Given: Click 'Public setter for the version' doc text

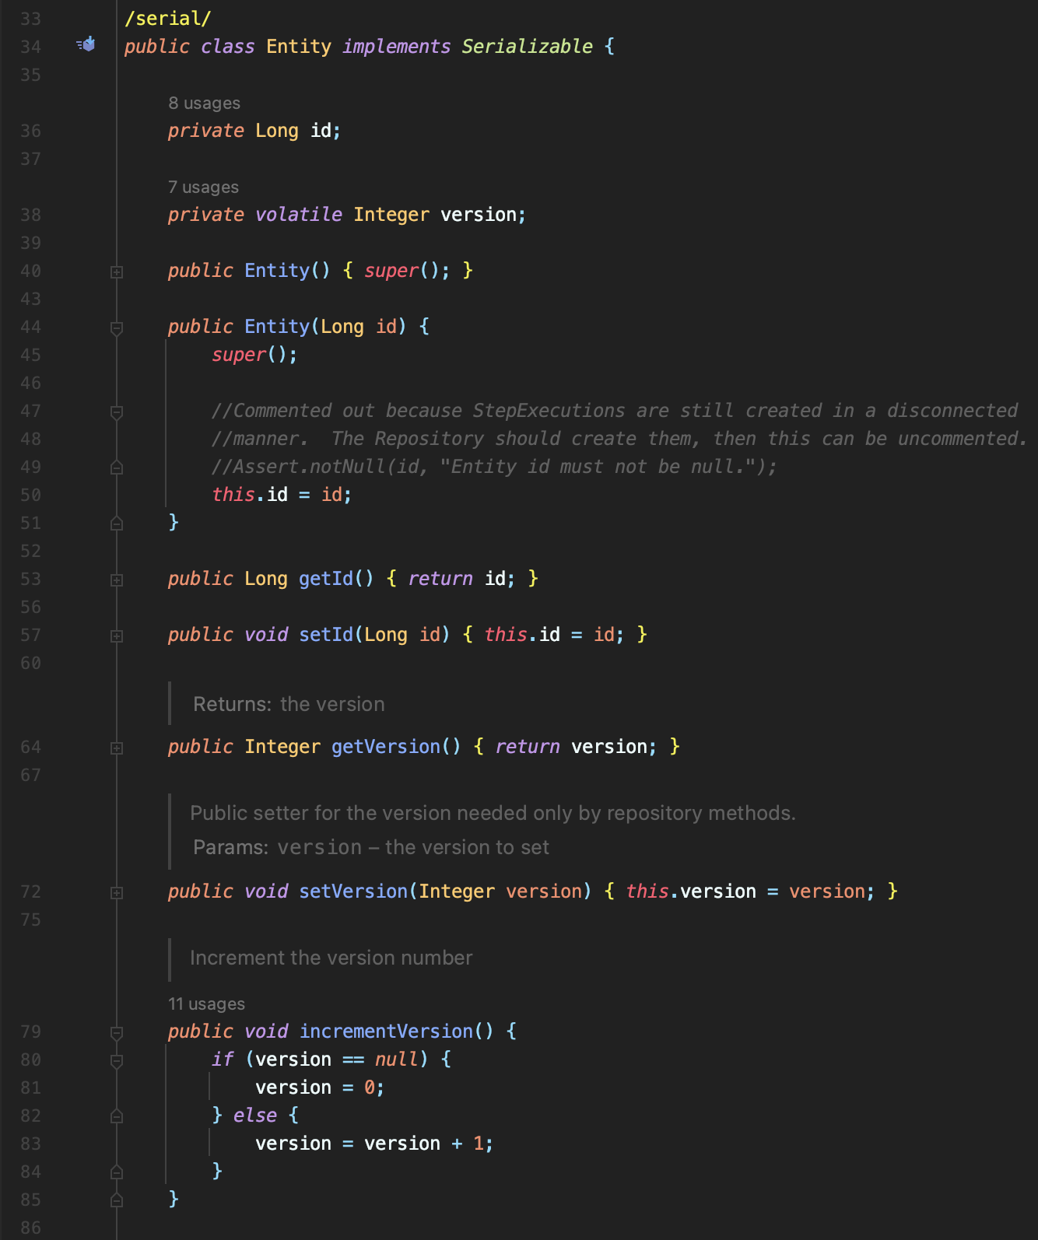Looking at the screenshot, I should pyautogui.click(x=493, y=813).
